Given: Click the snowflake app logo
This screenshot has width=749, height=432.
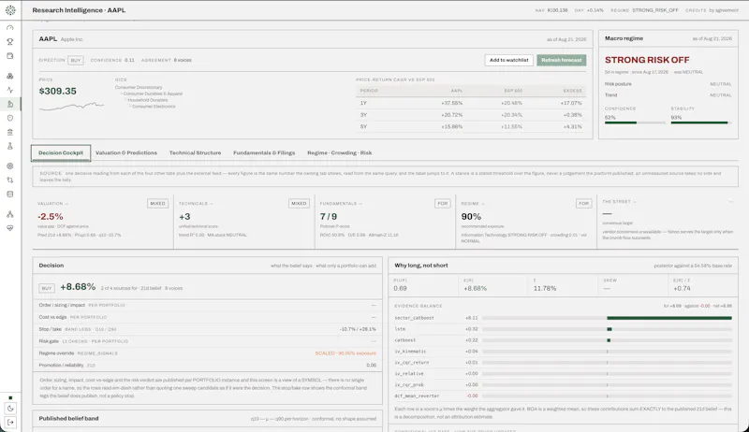Looking at the screenshot, I should tap(10, 10).
